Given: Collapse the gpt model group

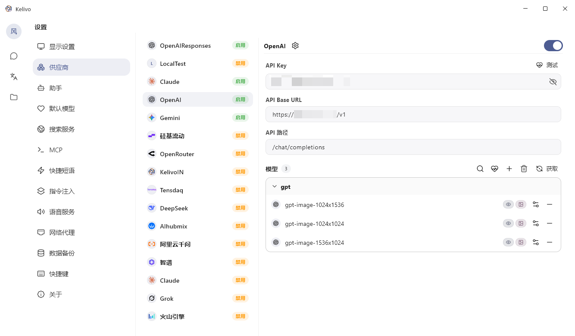Looking at the screenshot, I should pyautogui.click(x=275, y=187).
